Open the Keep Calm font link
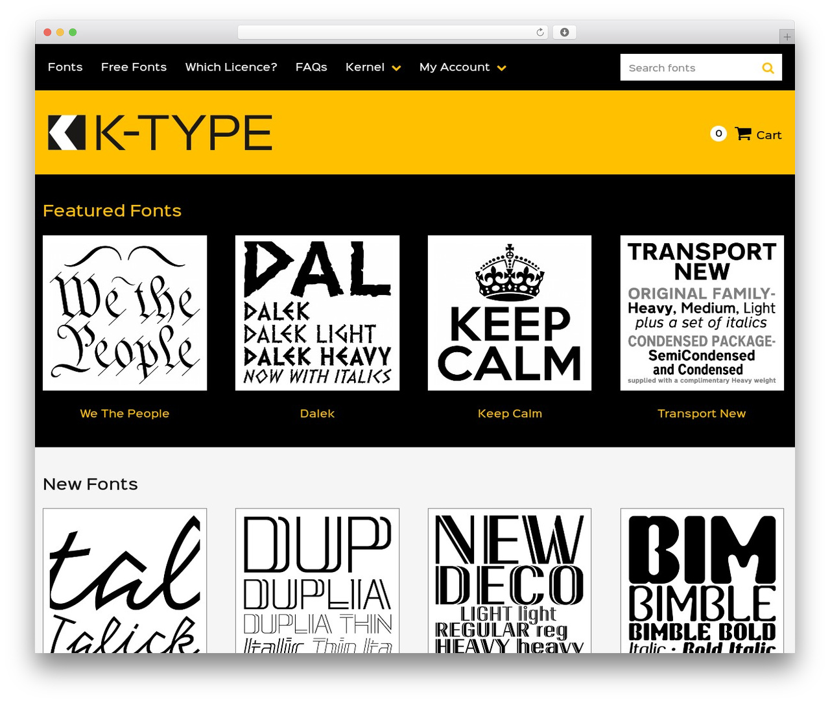 510,413
